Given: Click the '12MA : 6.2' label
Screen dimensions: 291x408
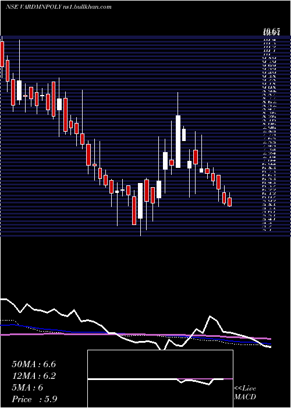Looking at the screenshot, I should (34, 376).
